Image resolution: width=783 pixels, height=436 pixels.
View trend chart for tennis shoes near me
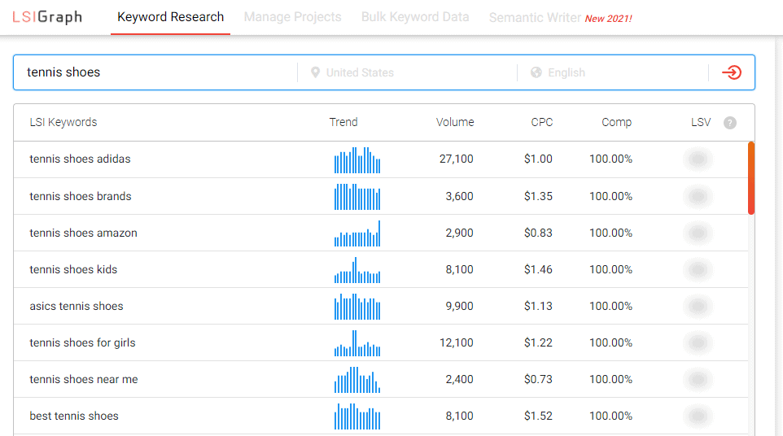357,380
